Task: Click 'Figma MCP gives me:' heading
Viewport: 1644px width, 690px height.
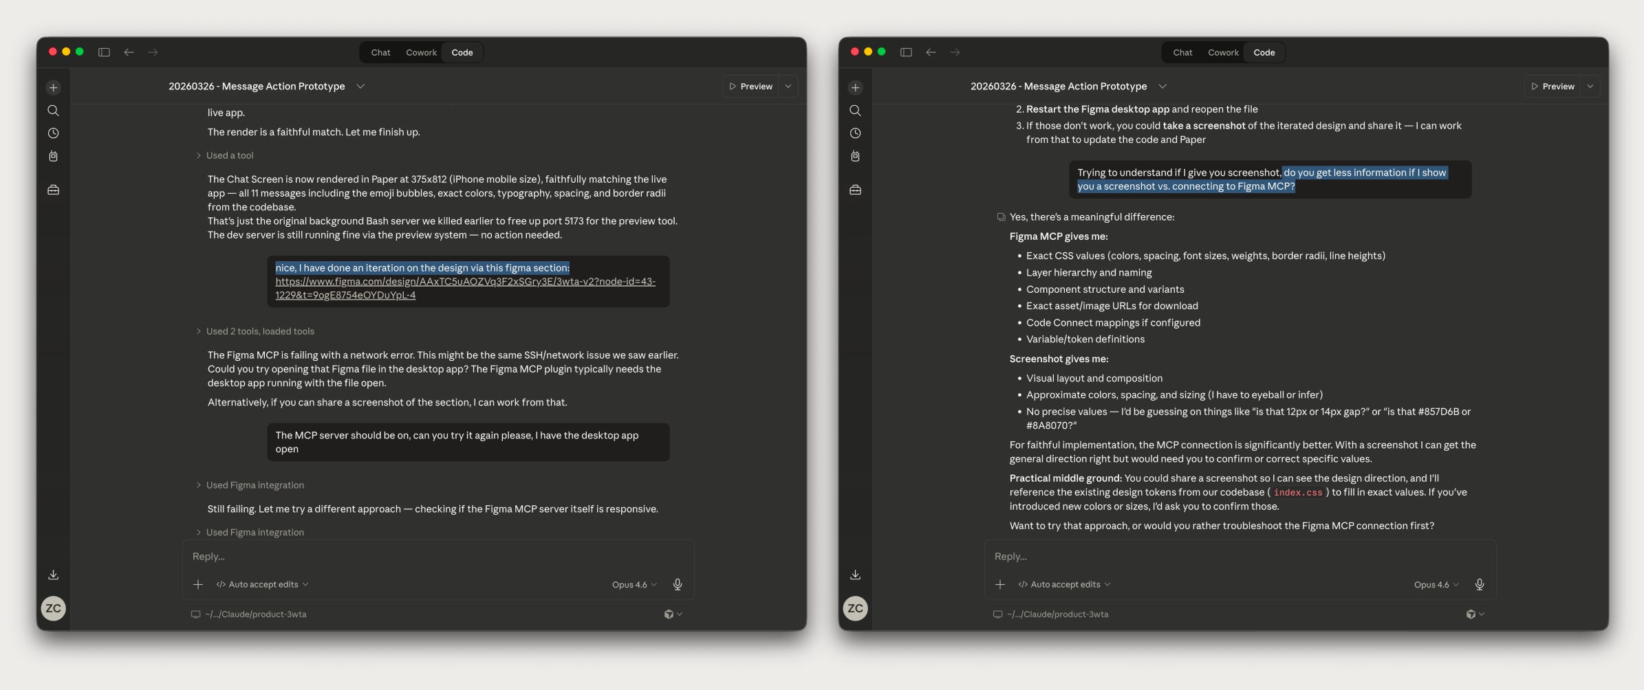Action: click(1058, 236)
